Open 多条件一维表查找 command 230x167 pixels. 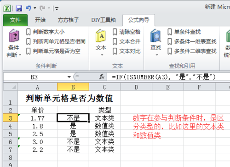coord(192,42)
